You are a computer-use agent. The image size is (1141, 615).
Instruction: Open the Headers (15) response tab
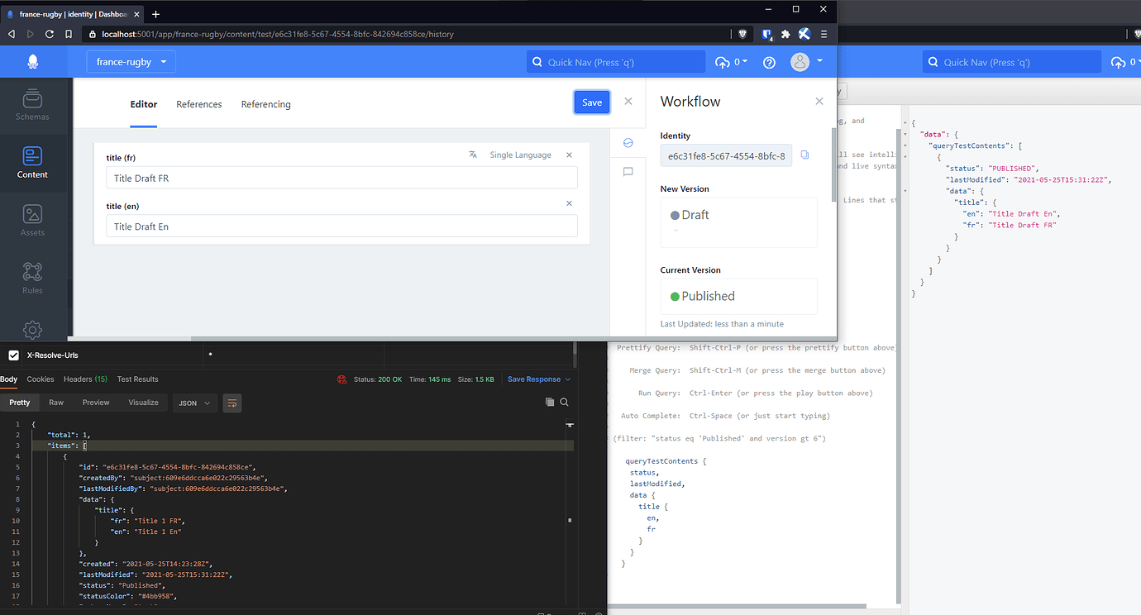pyautogui.click(x=85, y=379)
